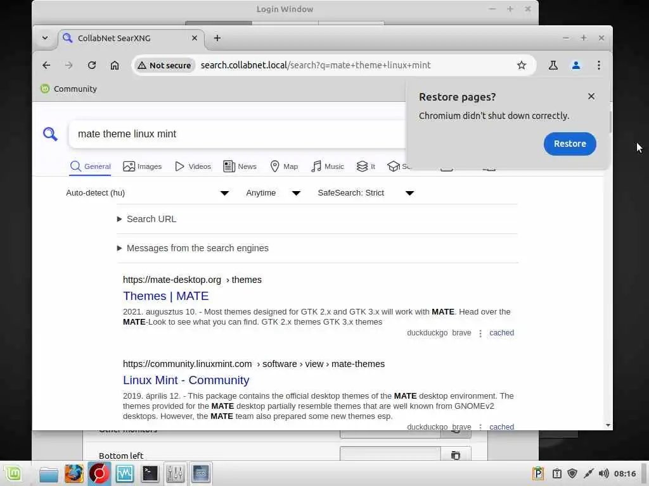Viewport: 649px width, 486px height.
Task: Switch to the It category
Action: [x=366, y=166]
